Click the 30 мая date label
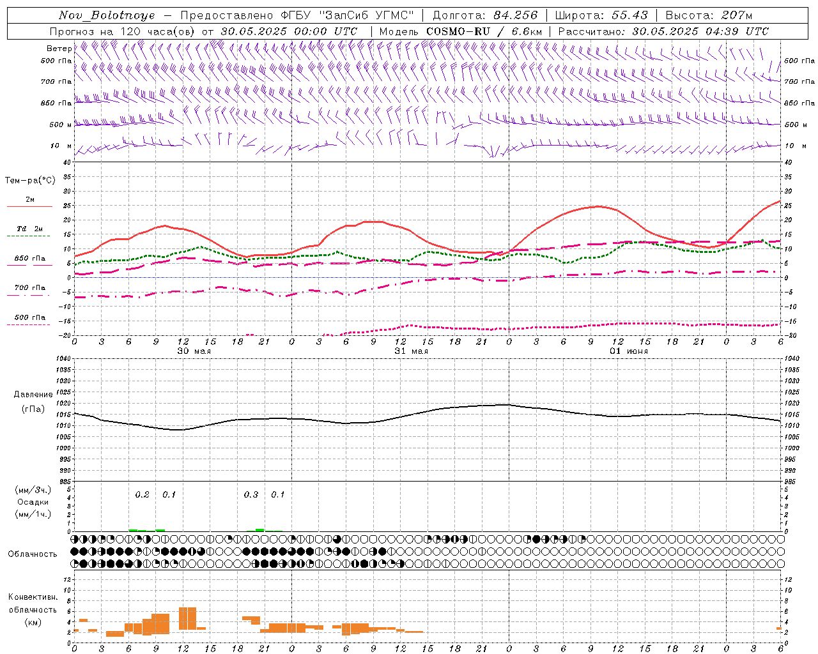This screenshot has width=818, height=654. [x=194, y=351]
